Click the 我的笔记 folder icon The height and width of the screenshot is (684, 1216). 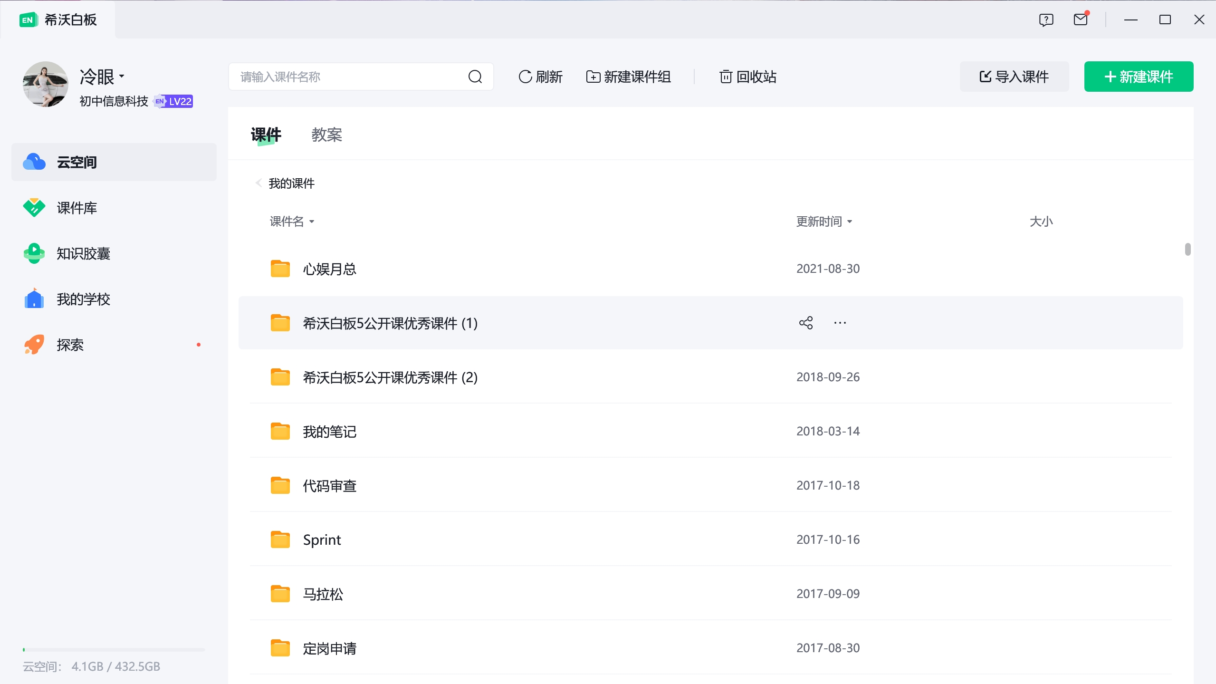(280, 431)
